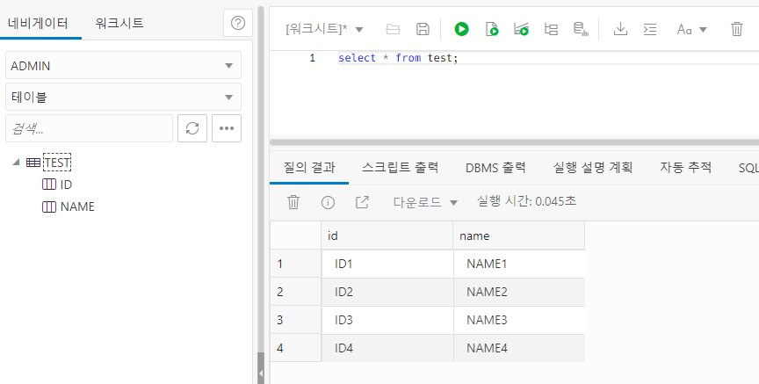This screenshot has height=384, width=759.
Task: Click the Autotrace icon in the toolbar
Action: [551, 29]
